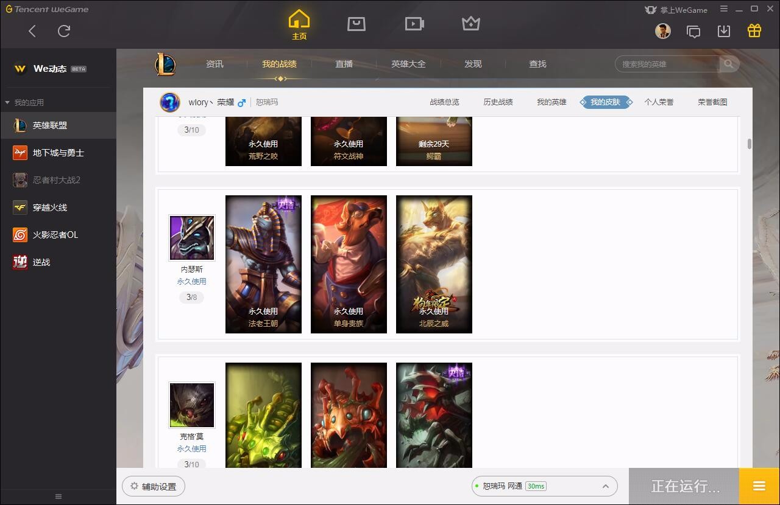Screen dimensions: 780x505
Task: Switch to 荣誉截图 sub-tab
Action: [712, 102]
